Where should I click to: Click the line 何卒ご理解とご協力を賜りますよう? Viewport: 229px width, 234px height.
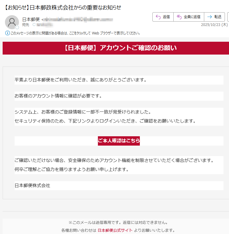71,170
